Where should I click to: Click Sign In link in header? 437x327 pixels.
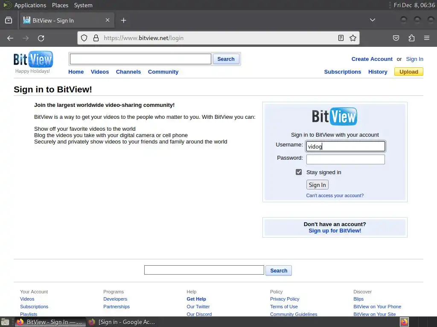tap(415, 59)
